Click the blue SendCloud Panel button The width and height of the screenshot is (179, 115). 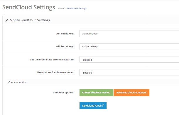[x=93, y=106]
